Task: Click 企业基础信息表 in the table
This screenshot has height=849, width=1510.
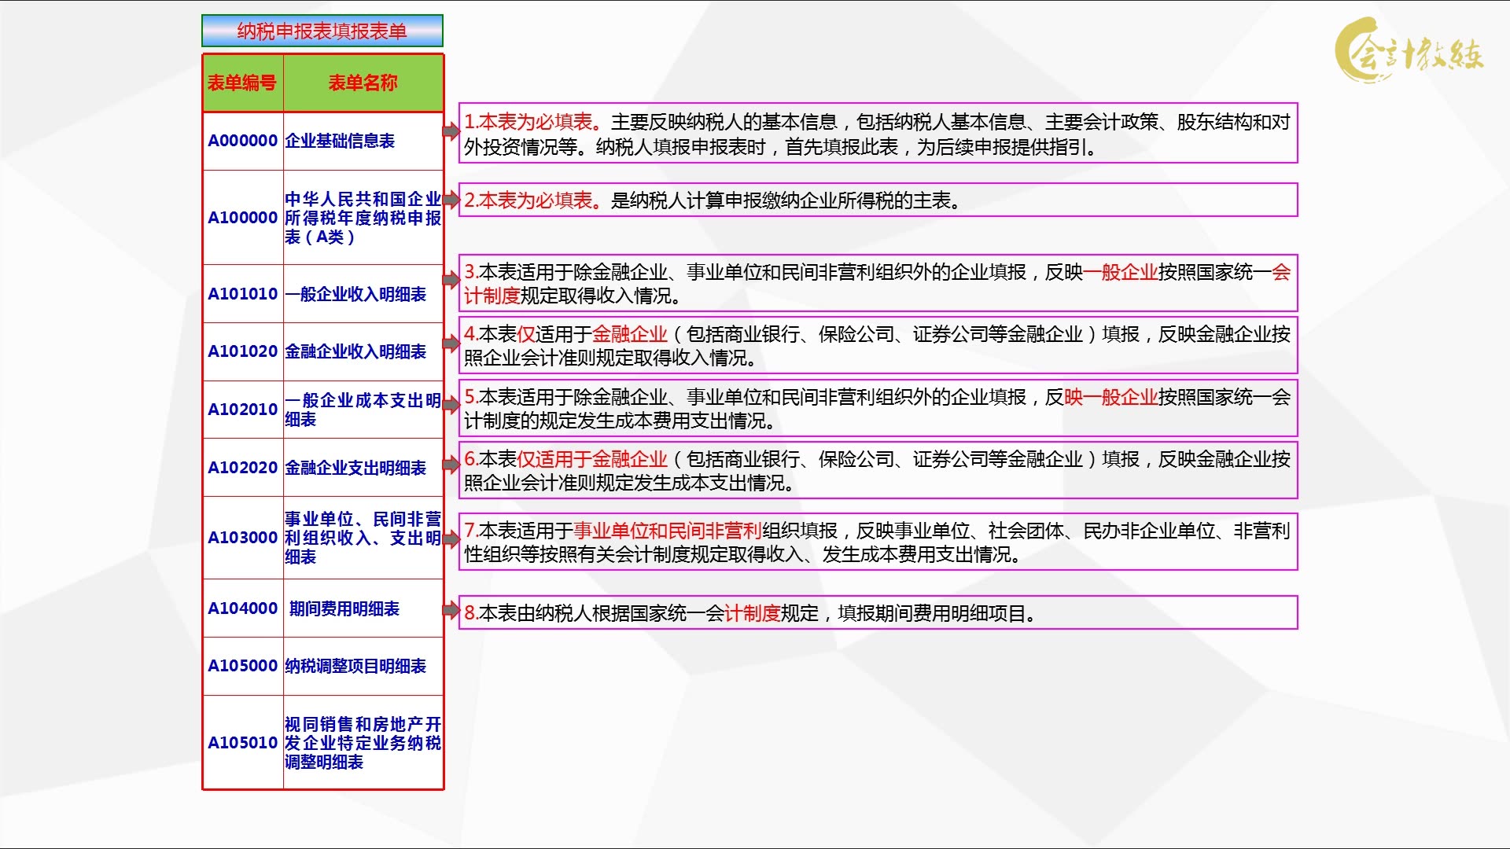Action: tap(340, 141)
